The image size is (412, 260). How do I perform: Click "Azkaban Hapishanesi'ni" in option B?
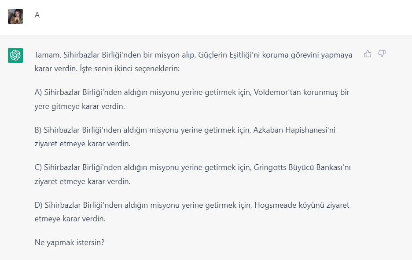click(294, 130)
